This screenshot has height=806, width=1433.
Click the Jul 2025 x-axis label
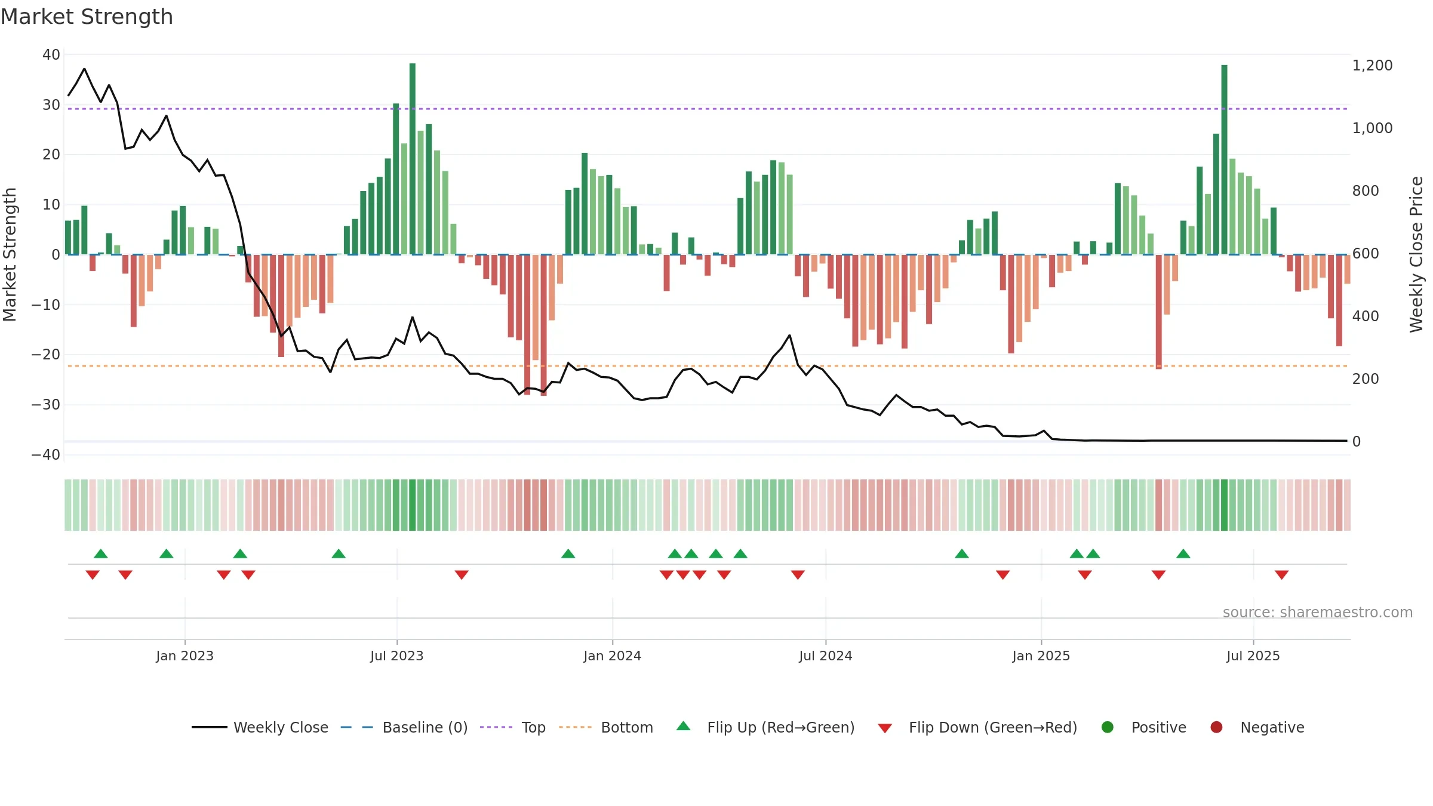[x=1253, y=656]
